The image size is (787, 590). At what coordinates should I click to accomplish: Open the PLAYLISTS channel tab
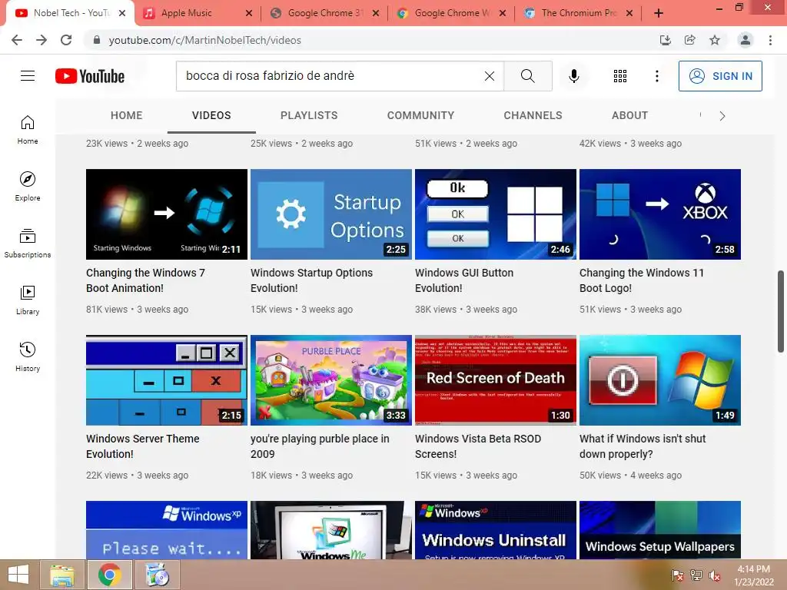click(x=309, y=115)
